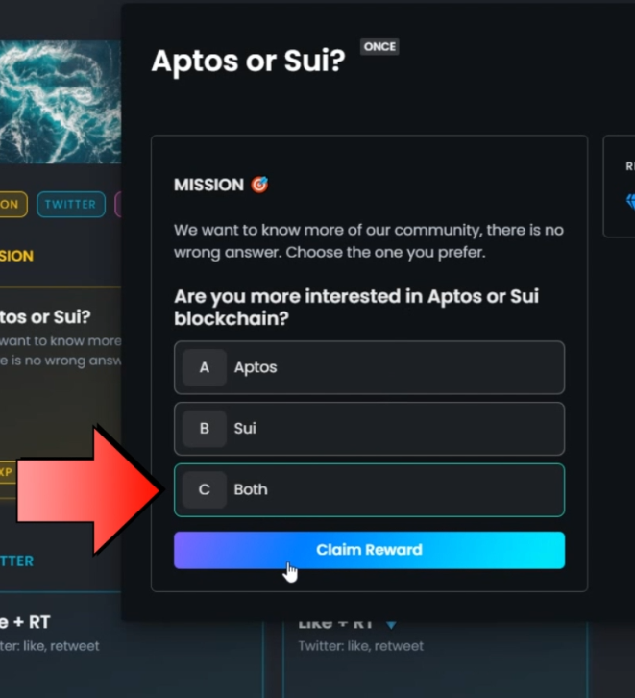Select answer option Sui
Image resolution: width=635 pixels, height=698 pixels.
[x=369, y=429]
